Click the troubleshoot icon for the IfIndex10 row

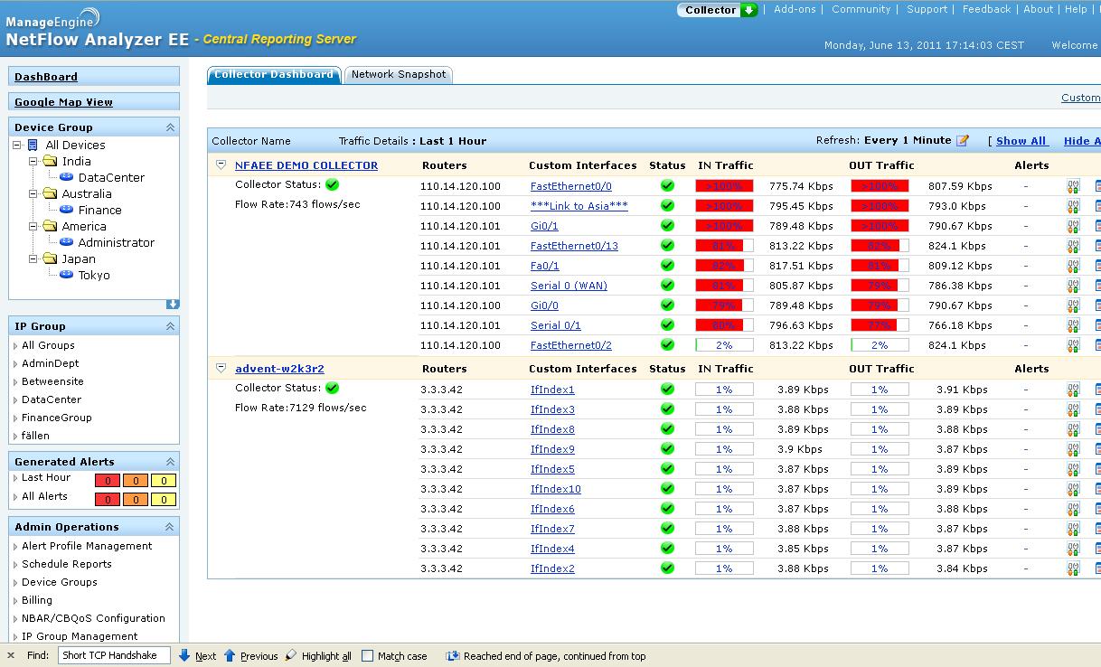1073,489
